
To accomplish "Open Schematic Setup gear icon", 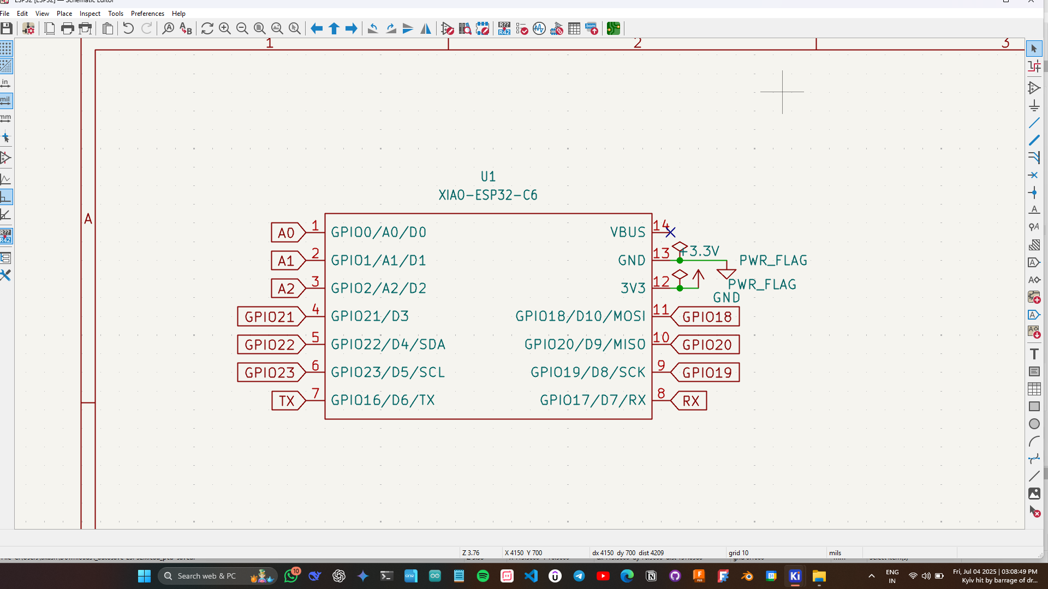I will pos(28,28).
